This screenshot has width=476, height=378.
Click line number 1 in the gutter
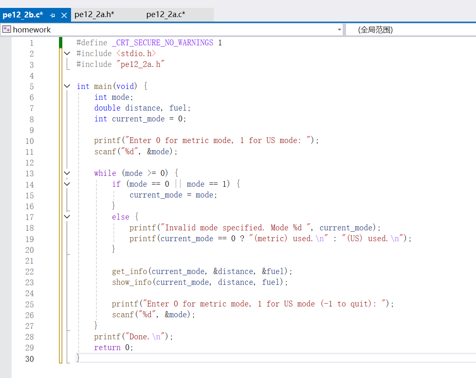tap(32, 43)
